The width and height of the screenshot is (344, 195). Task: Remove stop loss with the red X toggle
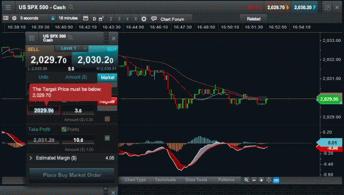[x=107, y=119]
